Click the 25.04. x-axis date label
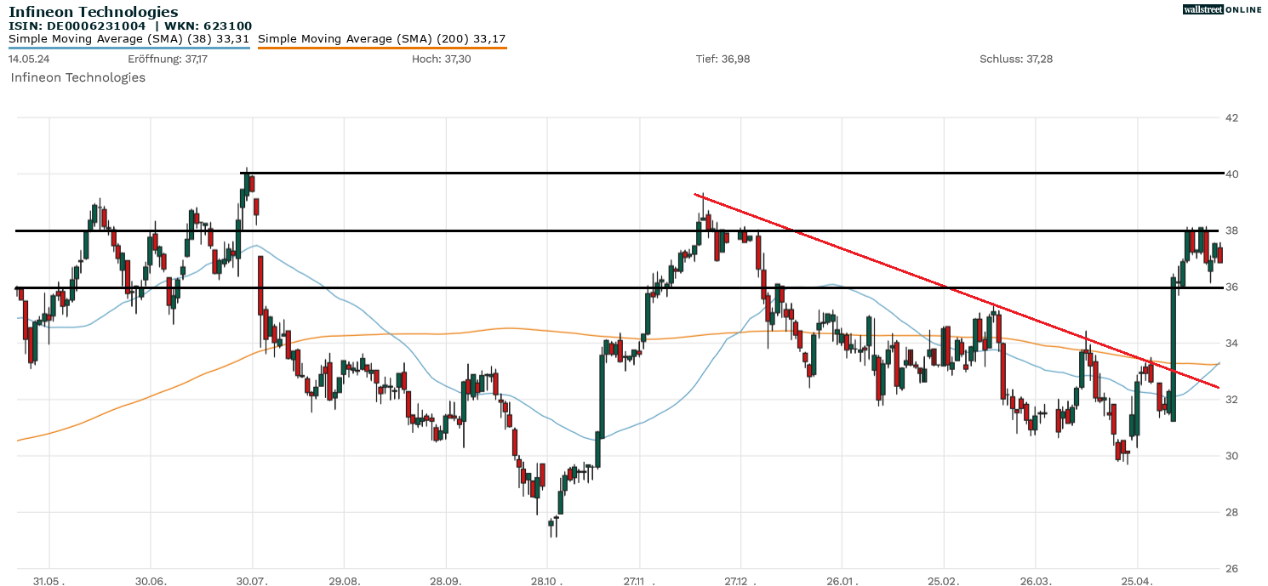Image resolution: width=1268 pixels, height=586 pixels. click(1137, 581)
